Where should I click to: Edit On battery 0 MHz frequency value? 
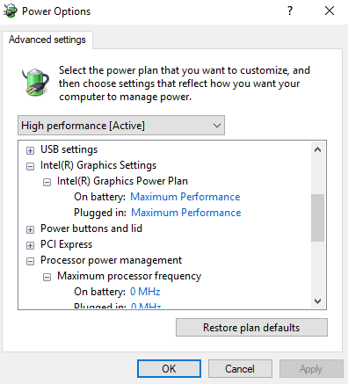(145, 292)
